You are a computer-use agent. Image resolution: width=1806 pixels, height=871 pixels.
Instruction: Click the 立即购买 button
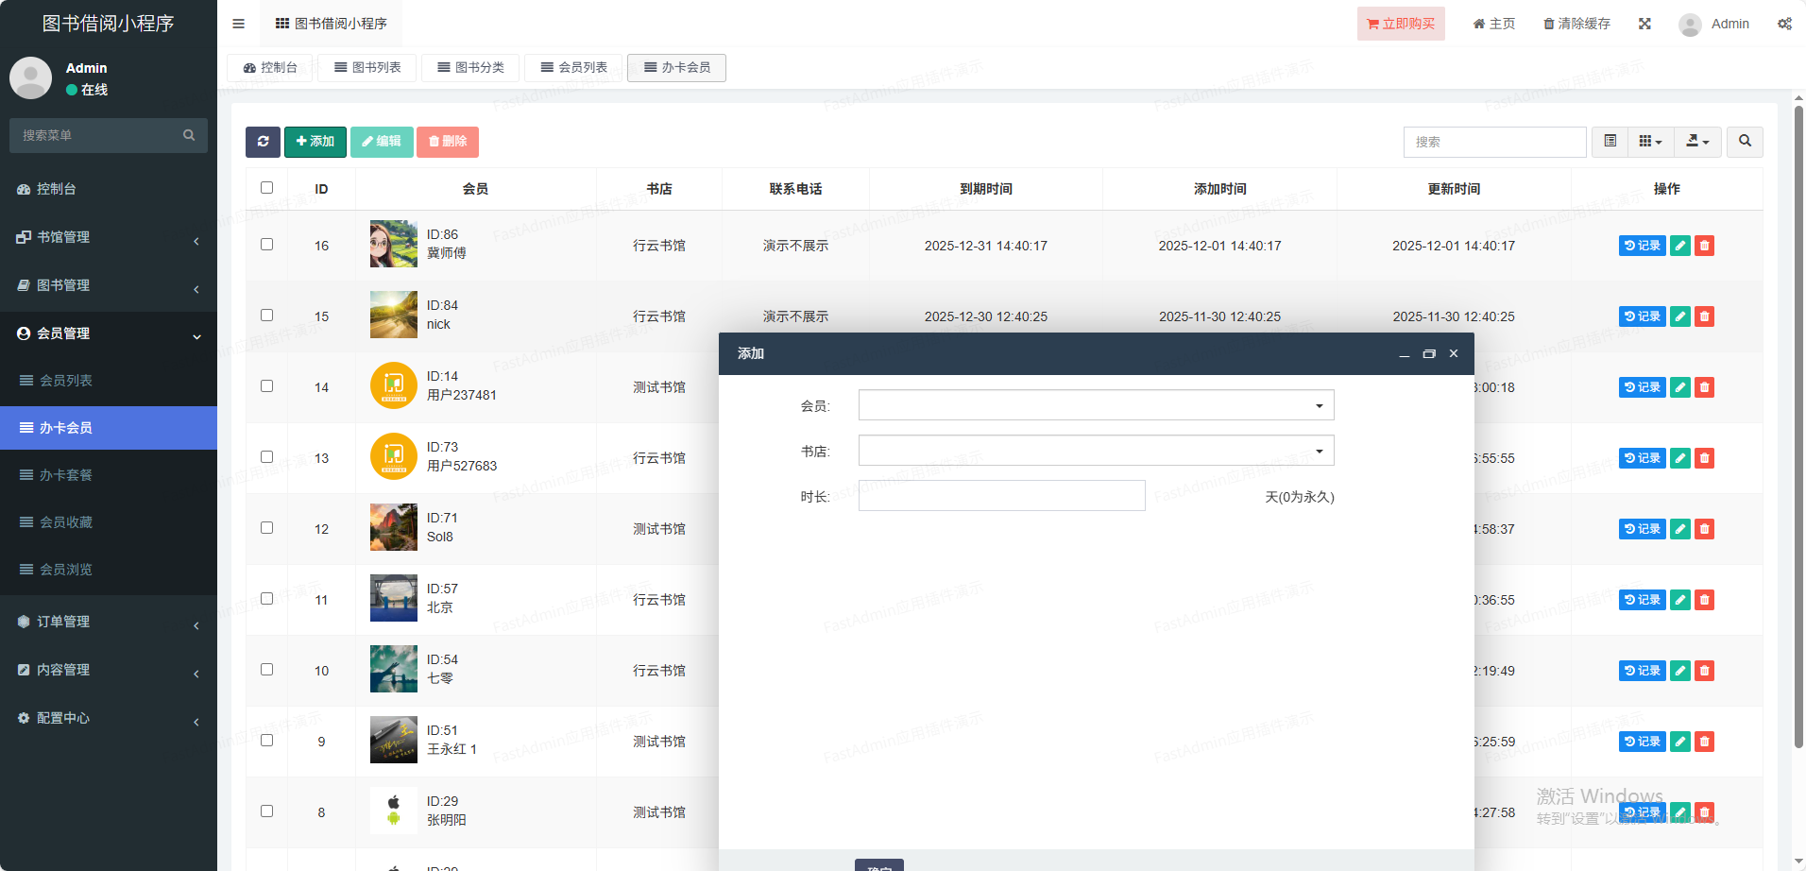click(1400, 24)
